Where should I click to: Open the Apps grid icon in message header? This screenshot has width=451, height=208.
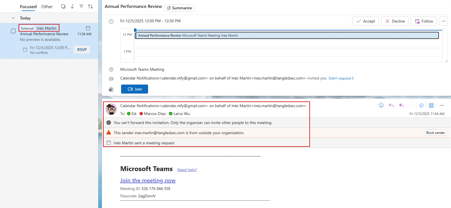click(431, 105)
